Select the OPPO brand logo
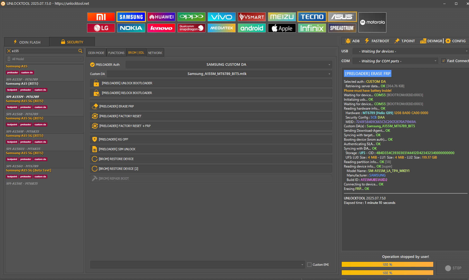The image size is (469, 280). point(192,17)
